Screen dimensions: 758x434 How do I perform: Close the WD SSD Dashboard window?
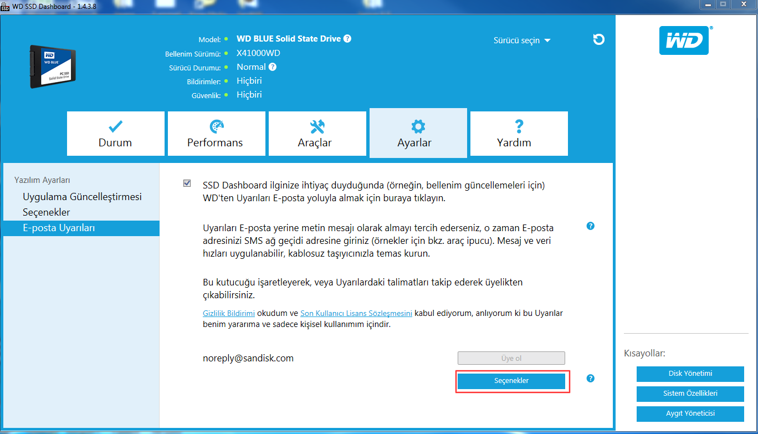click(744, 4)
